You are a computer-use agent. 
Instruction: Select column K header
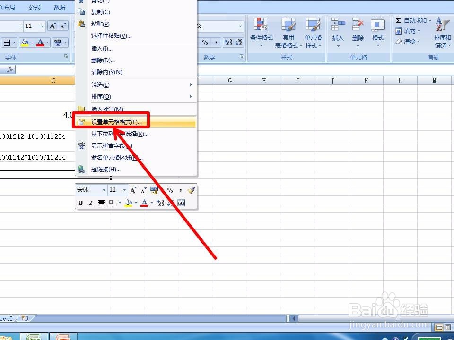366,81
